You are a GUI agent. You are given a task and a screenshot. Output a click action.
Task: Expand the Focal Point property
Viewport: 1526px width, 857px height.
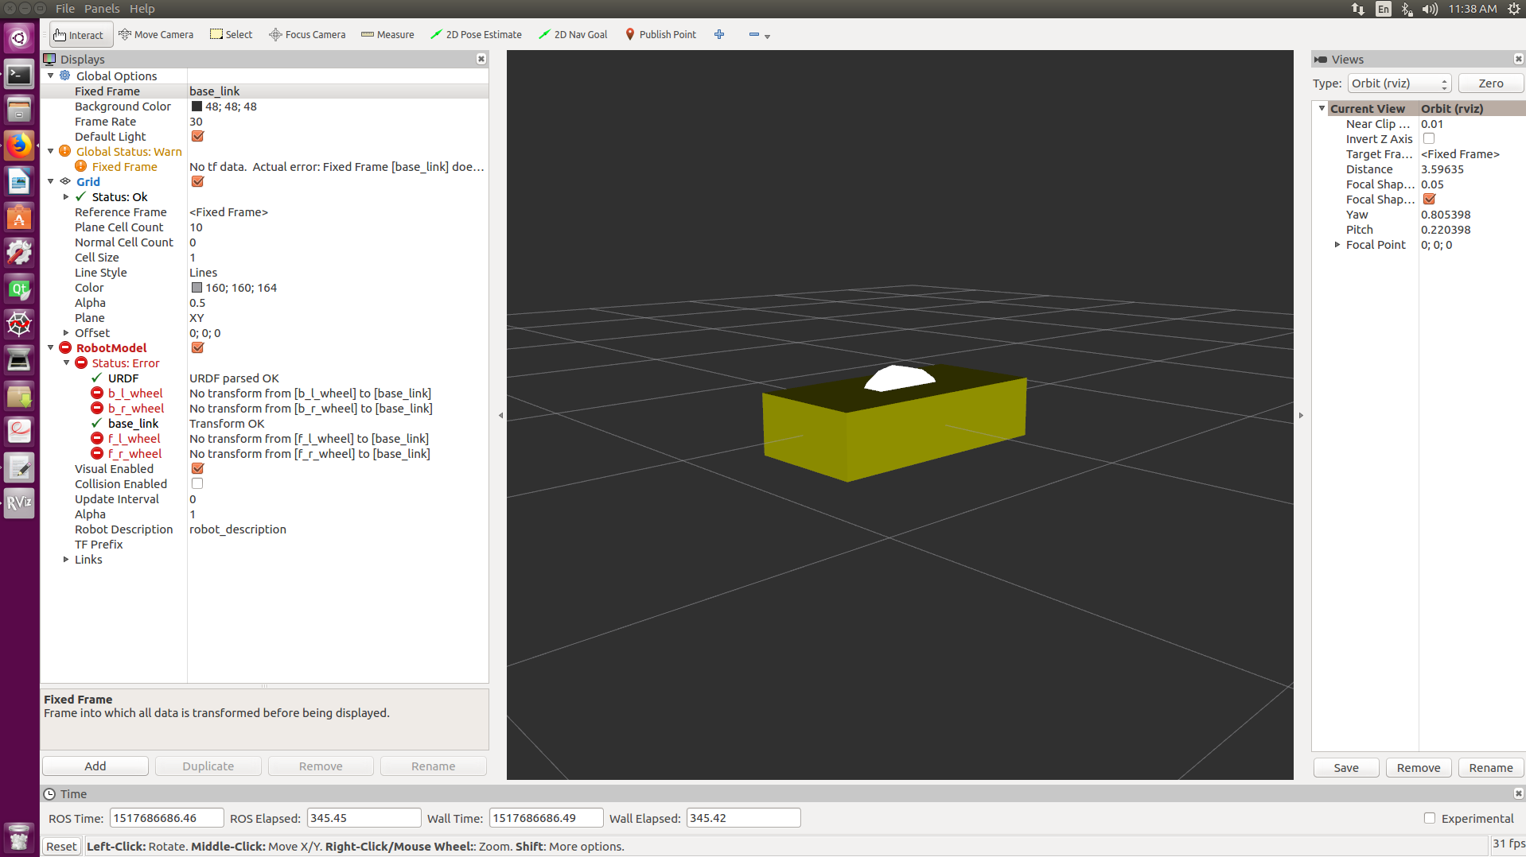tap(1337, 245)
